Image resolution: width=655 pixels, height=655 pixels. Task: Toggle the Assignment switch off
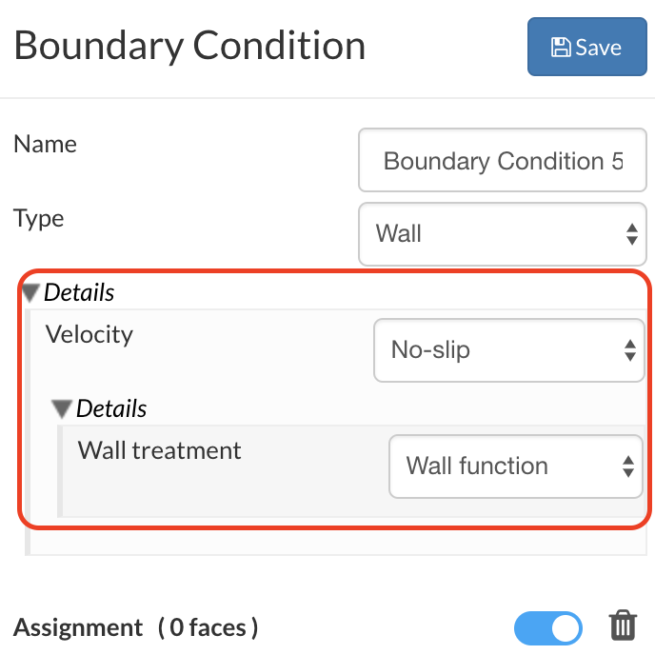click(548, 627)
